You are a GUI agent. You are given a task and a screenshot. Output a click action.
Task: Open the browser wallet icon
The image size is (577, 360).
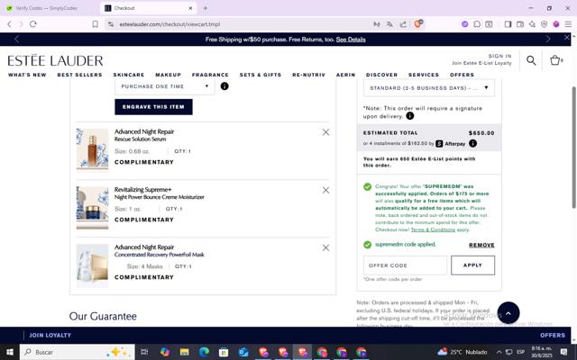tap(520, 24)
